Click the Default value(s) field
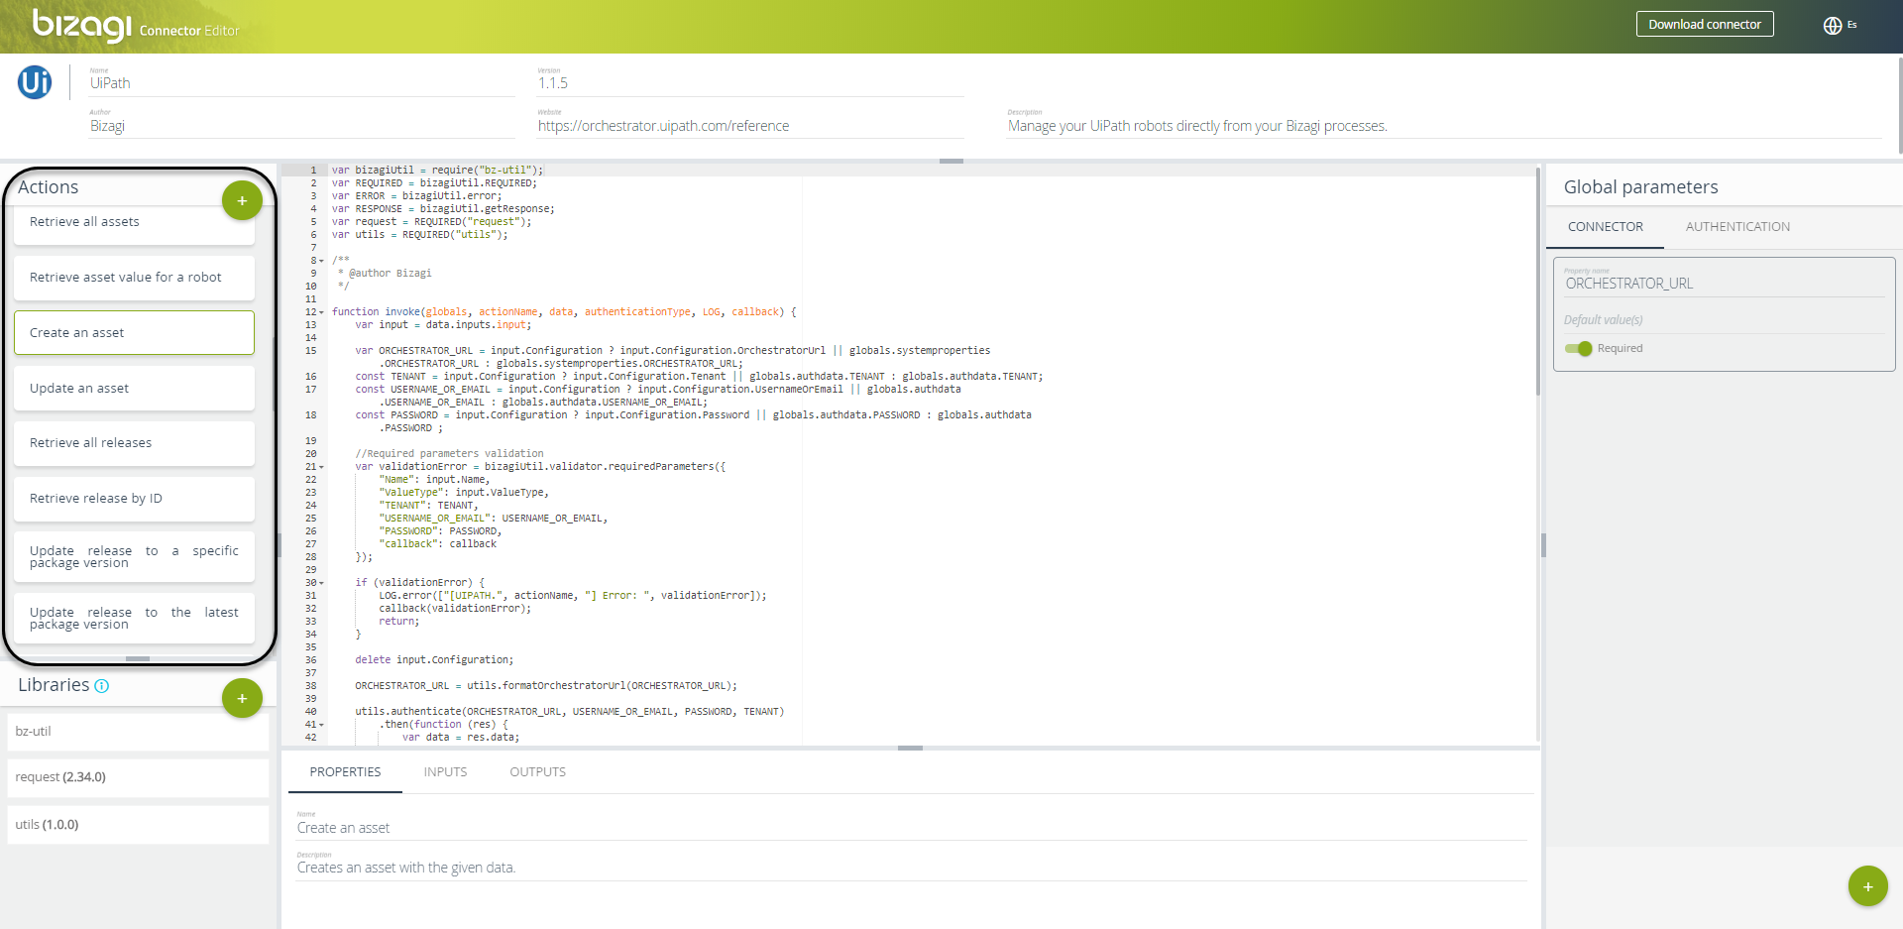The width and height of the screenshot is (1903, 929). tap(1724, 320)
